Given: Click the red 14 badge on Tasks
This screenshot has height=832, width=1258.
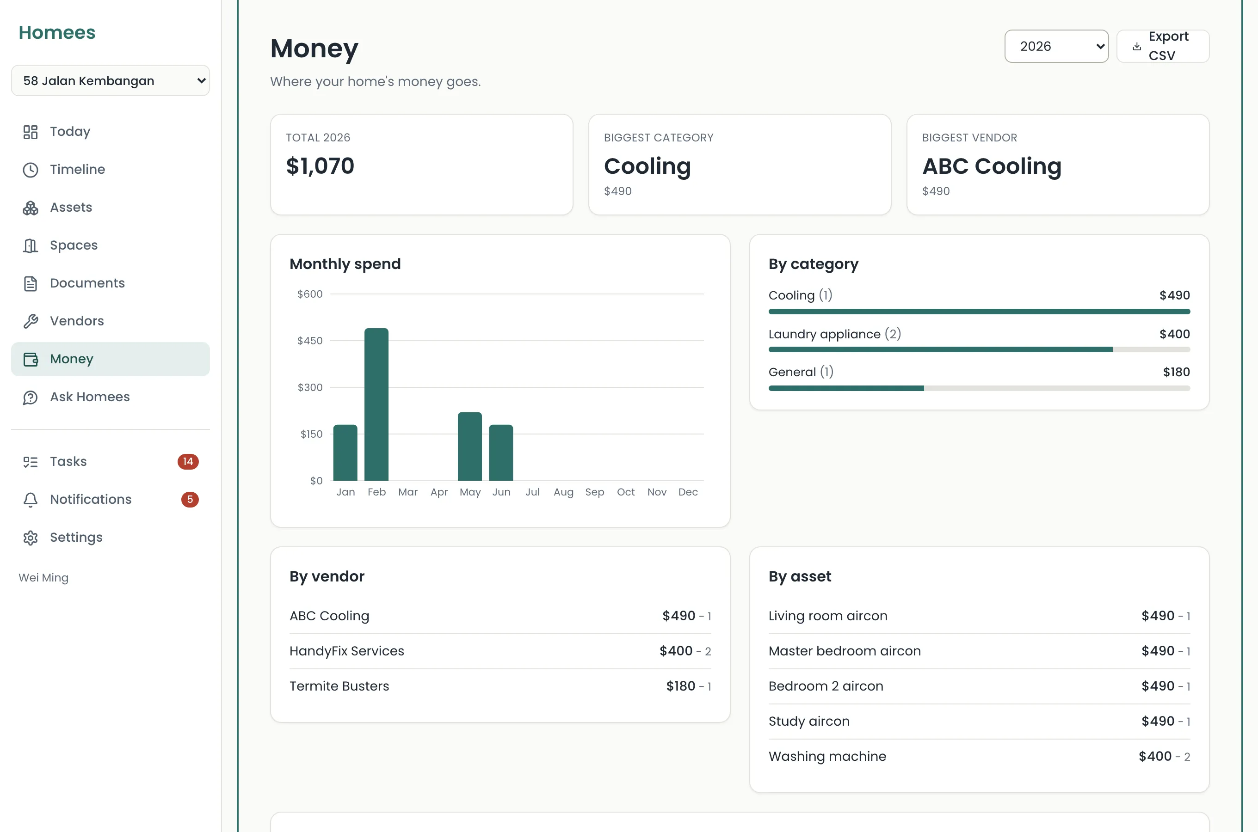Looking at the screenshot, I should [x=188, y=462].
